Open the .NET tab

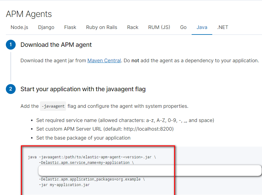(223, 27)
